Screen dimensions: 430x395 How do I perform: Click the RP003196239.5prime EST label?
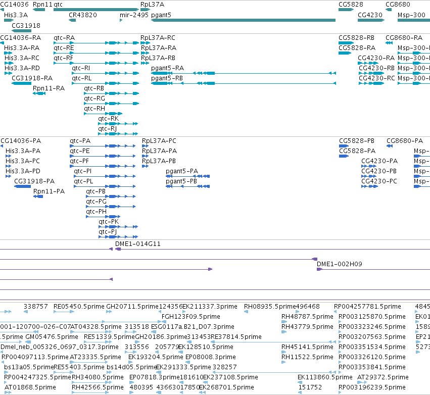click(372, 387)
